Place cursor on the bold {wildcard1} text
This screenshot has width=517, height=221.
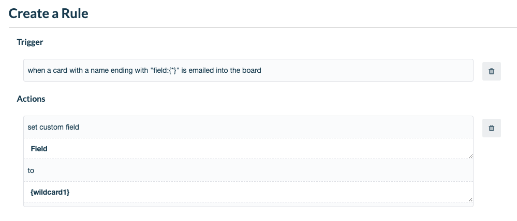point(50,192)
